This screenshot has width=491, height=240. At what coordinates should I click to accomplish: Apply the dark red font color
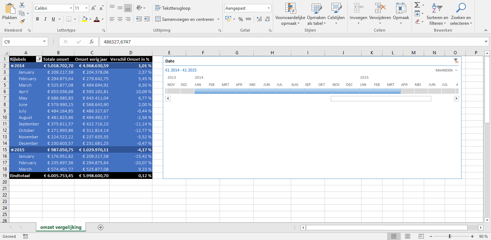96,19
